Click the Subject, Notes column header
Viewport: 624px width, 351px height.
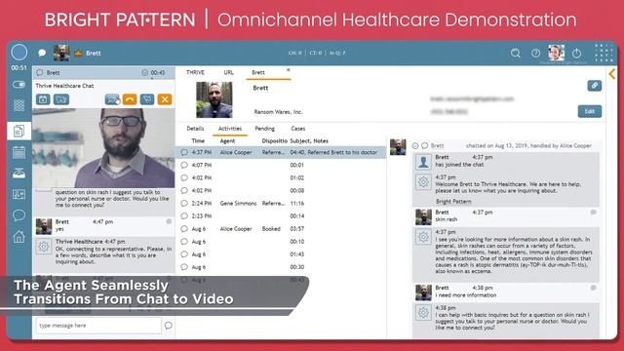pos(309,140)
